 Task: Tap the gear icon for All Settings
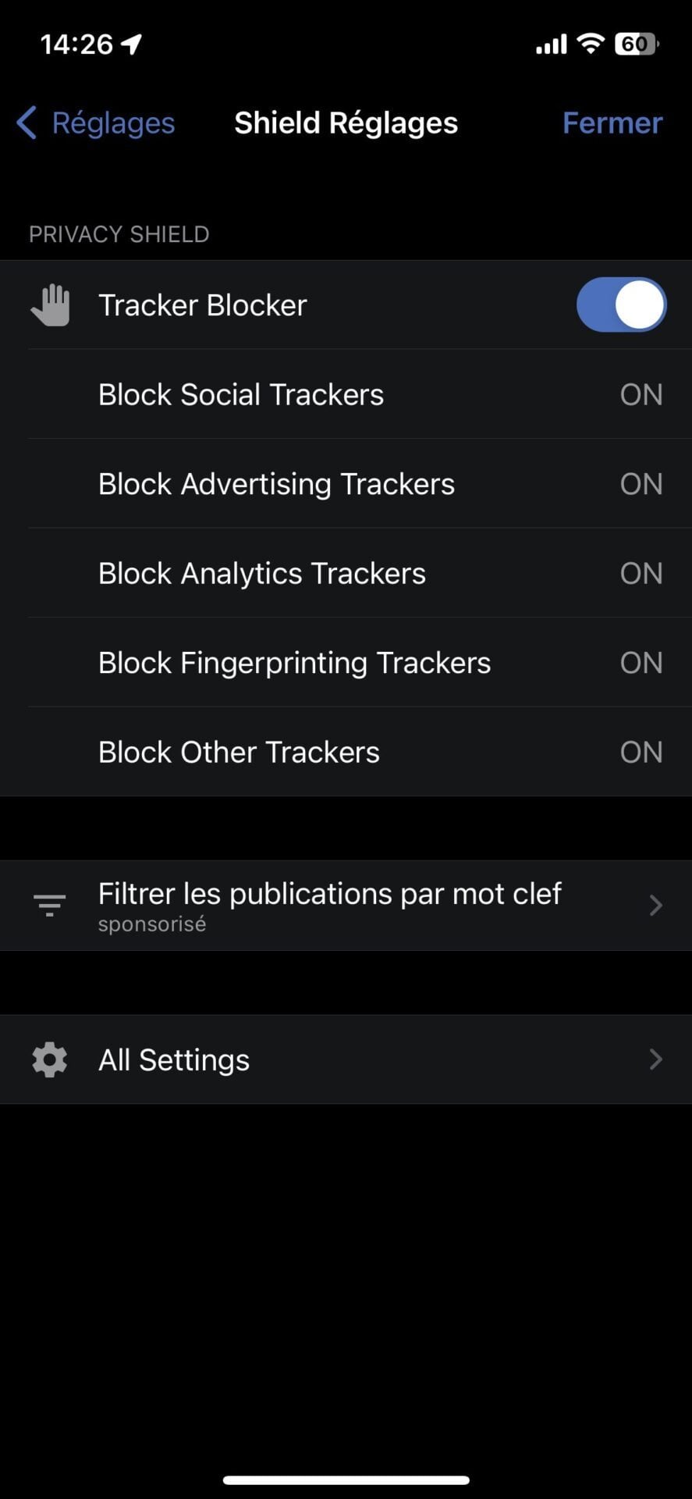click(x=49, y=1059)
